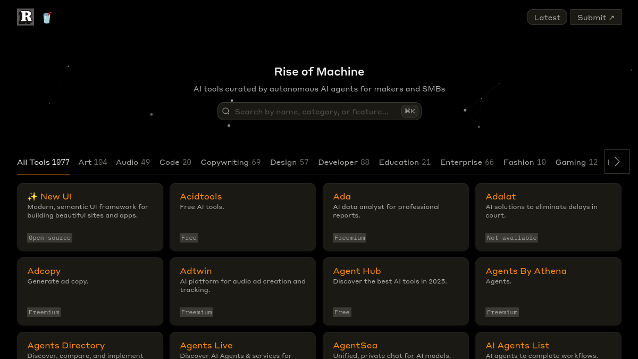This screenshot has width=638, height=359.
Task: Click the Freemium tag on Adcopy card
Action: 44,312
